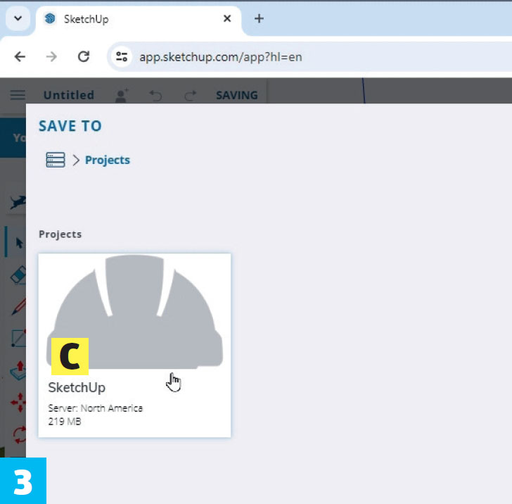512x504 pixels.
Task: Choose the Select arrow tool in toolbar
Action: (x=18, y=243)
